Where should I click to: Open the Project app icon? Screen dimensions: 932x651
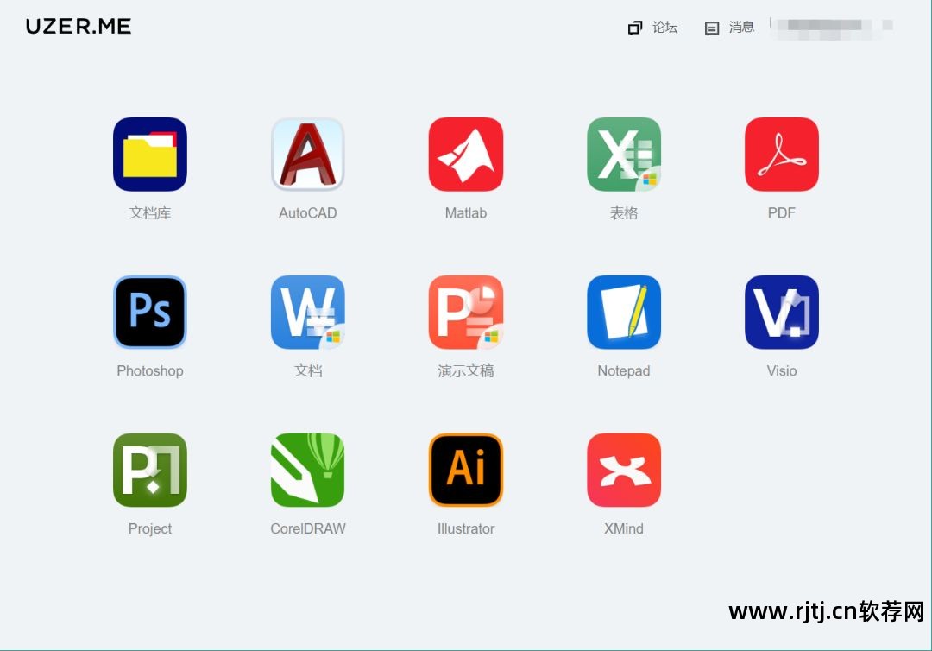pyautogui.click(x=150, y=470)
